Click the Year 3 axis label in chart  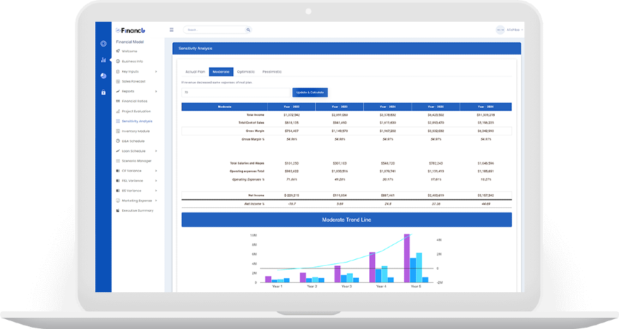coord(346,286)
